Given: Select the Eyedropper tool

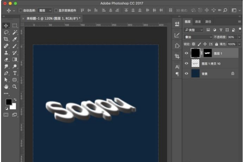Looking at the screenshot, I should coord(15,39).
